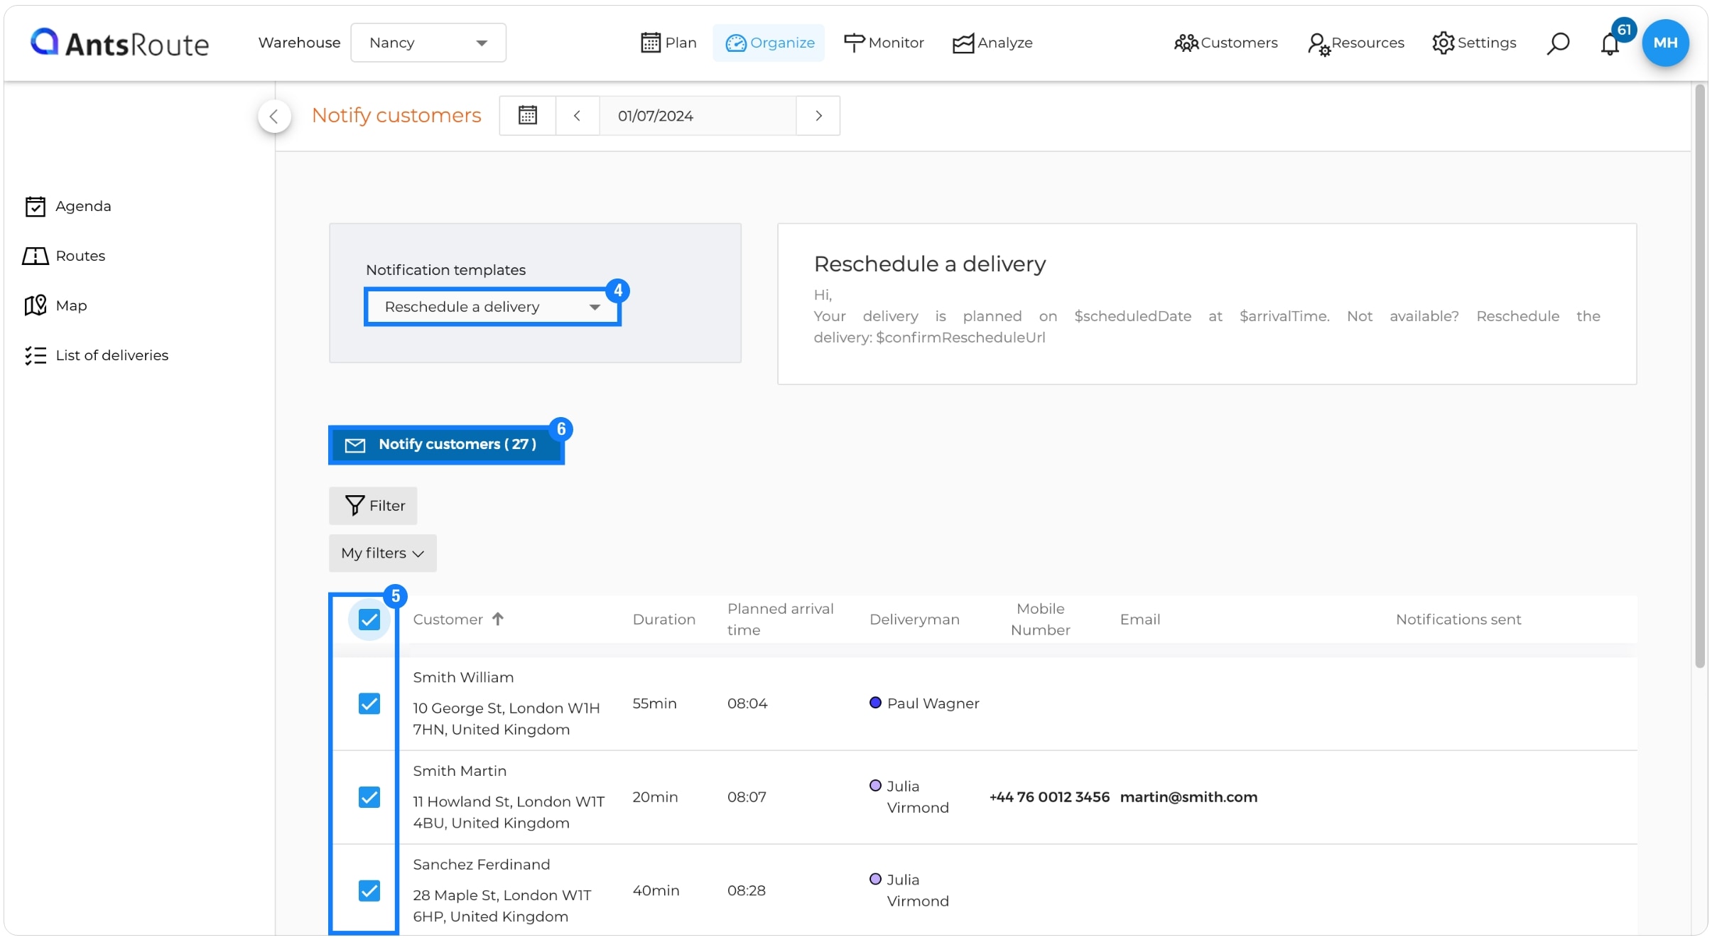
Task: Toggle the select-all customers checkbox
Action: point(369,620)
